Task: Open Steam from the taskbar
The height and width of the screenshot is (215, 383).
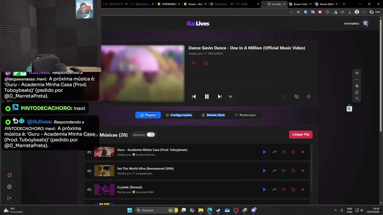Action: [x=218, y=210]
